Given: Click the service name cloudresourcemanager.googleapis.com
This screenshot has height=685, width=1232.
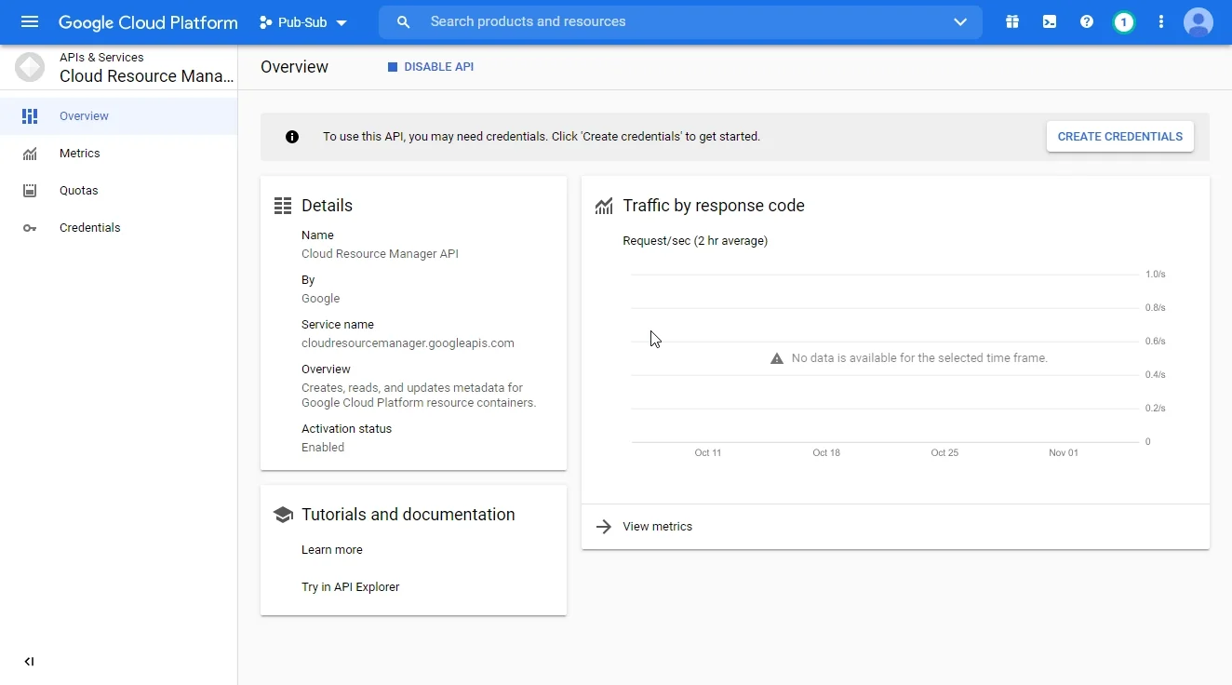Looking at the screenshot, I should [408, 343].
